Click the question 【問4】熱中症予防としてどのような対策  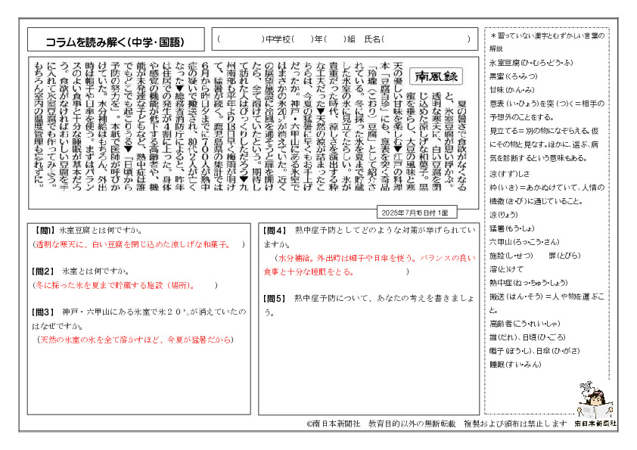pos(369,237)
